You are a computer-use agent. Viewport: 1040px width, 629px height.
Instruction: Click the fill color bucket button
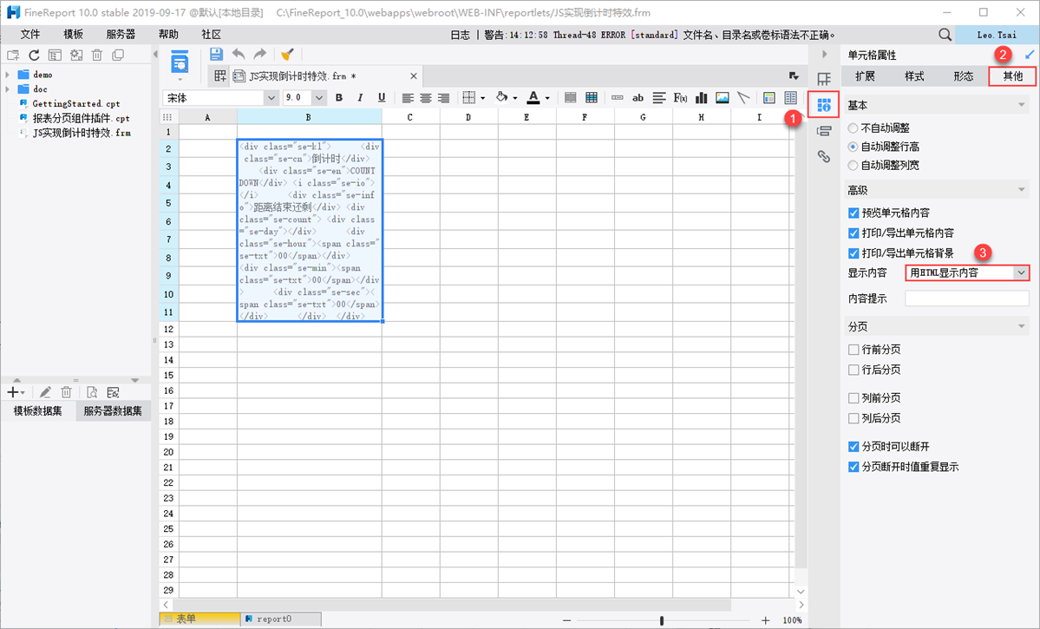tap(501, 97)
